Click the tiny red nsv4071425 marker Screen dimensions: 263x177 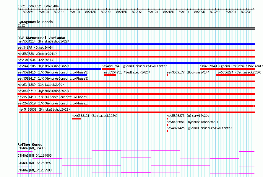point(168,131)
